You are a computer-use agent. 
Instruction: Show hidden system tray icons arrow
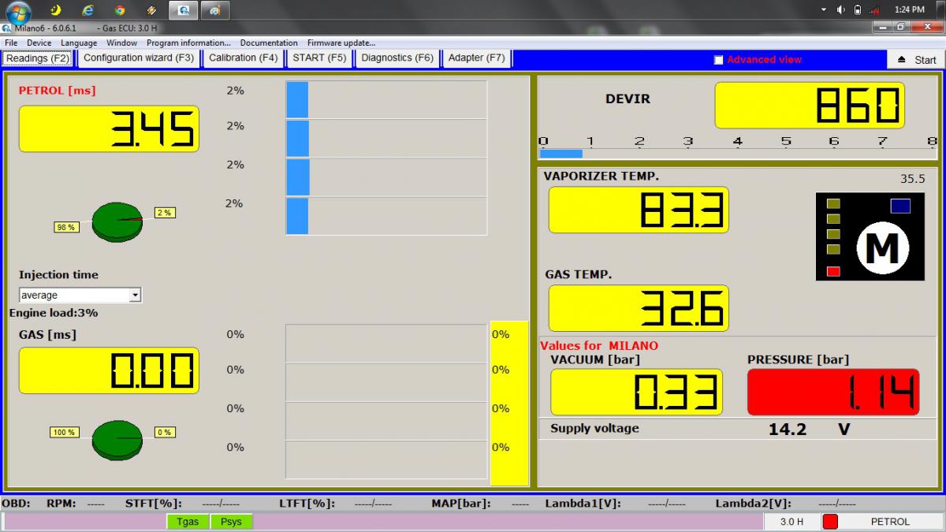(823, 9)
